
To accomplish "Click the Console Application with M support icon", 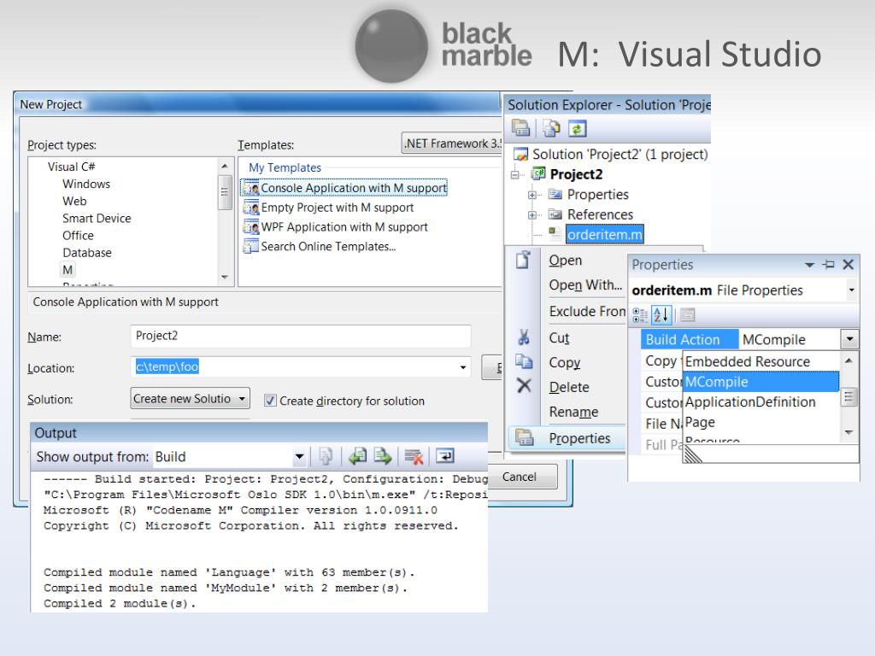I will click(251, 188).
